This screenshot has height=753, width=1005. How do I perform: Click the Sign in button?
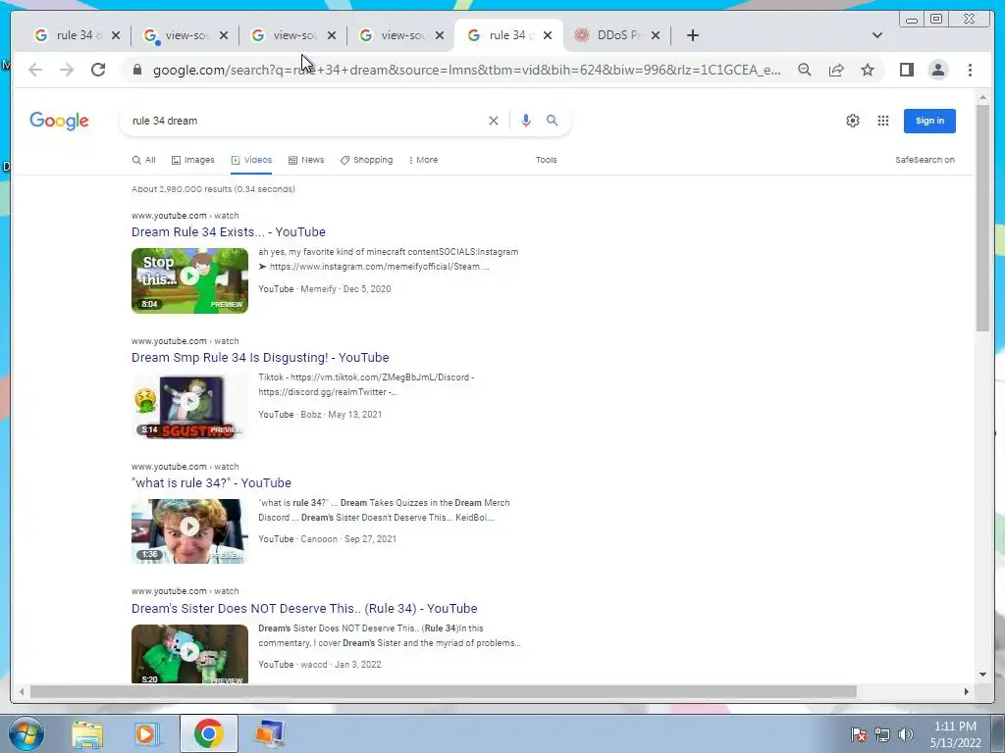[929, 121]
